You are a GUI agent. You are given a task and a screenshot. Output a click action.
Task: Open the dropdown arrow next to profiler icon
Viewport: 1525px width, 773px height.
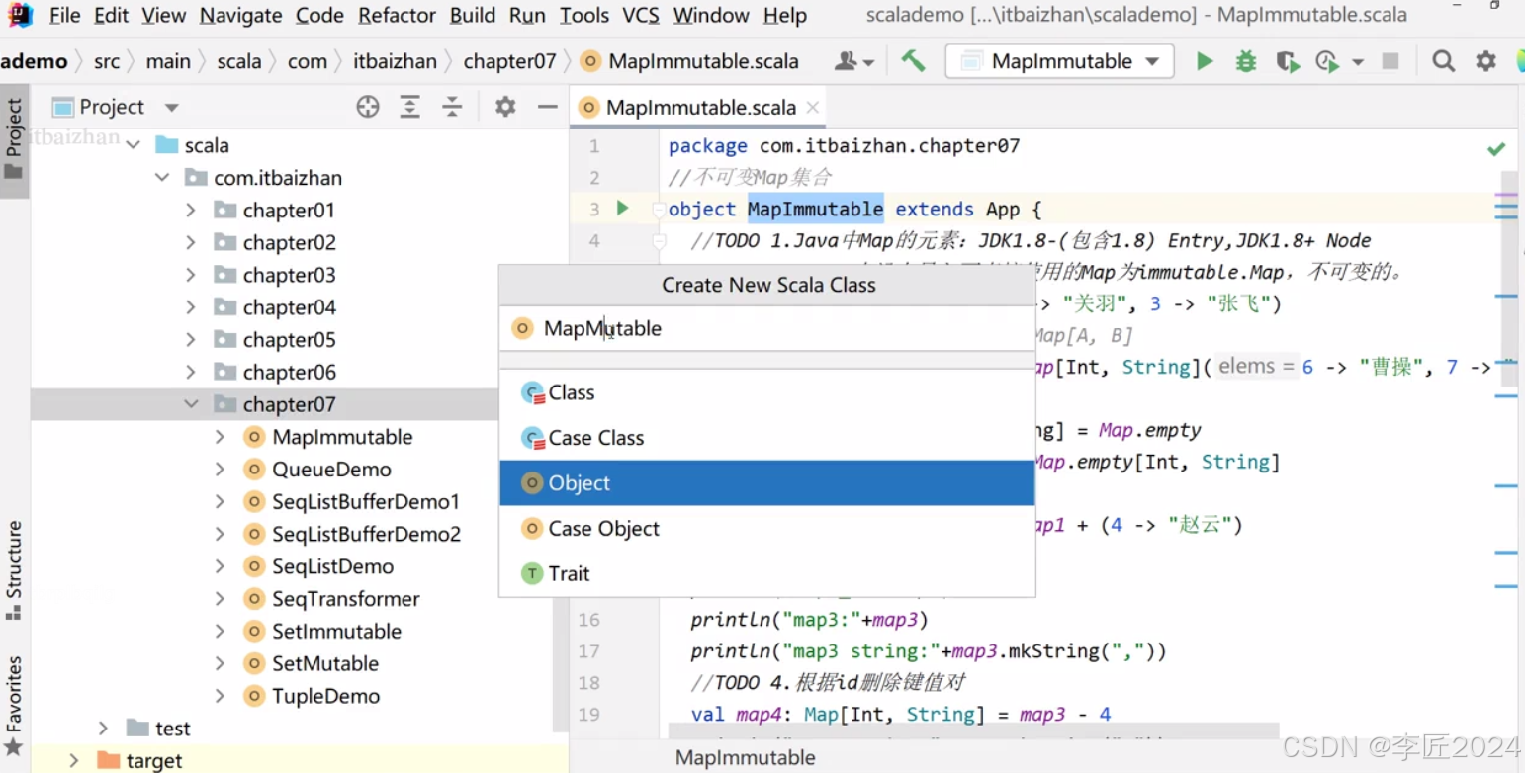(1358, 62)
